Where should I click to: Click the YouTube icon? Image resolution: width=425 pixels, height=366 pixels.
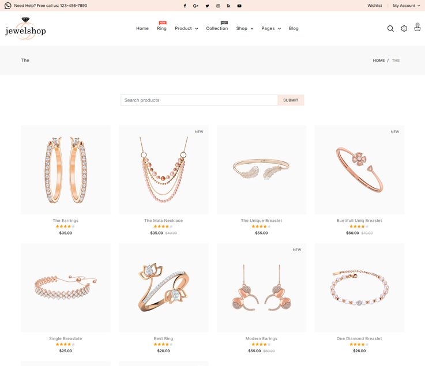click(239, 6)
